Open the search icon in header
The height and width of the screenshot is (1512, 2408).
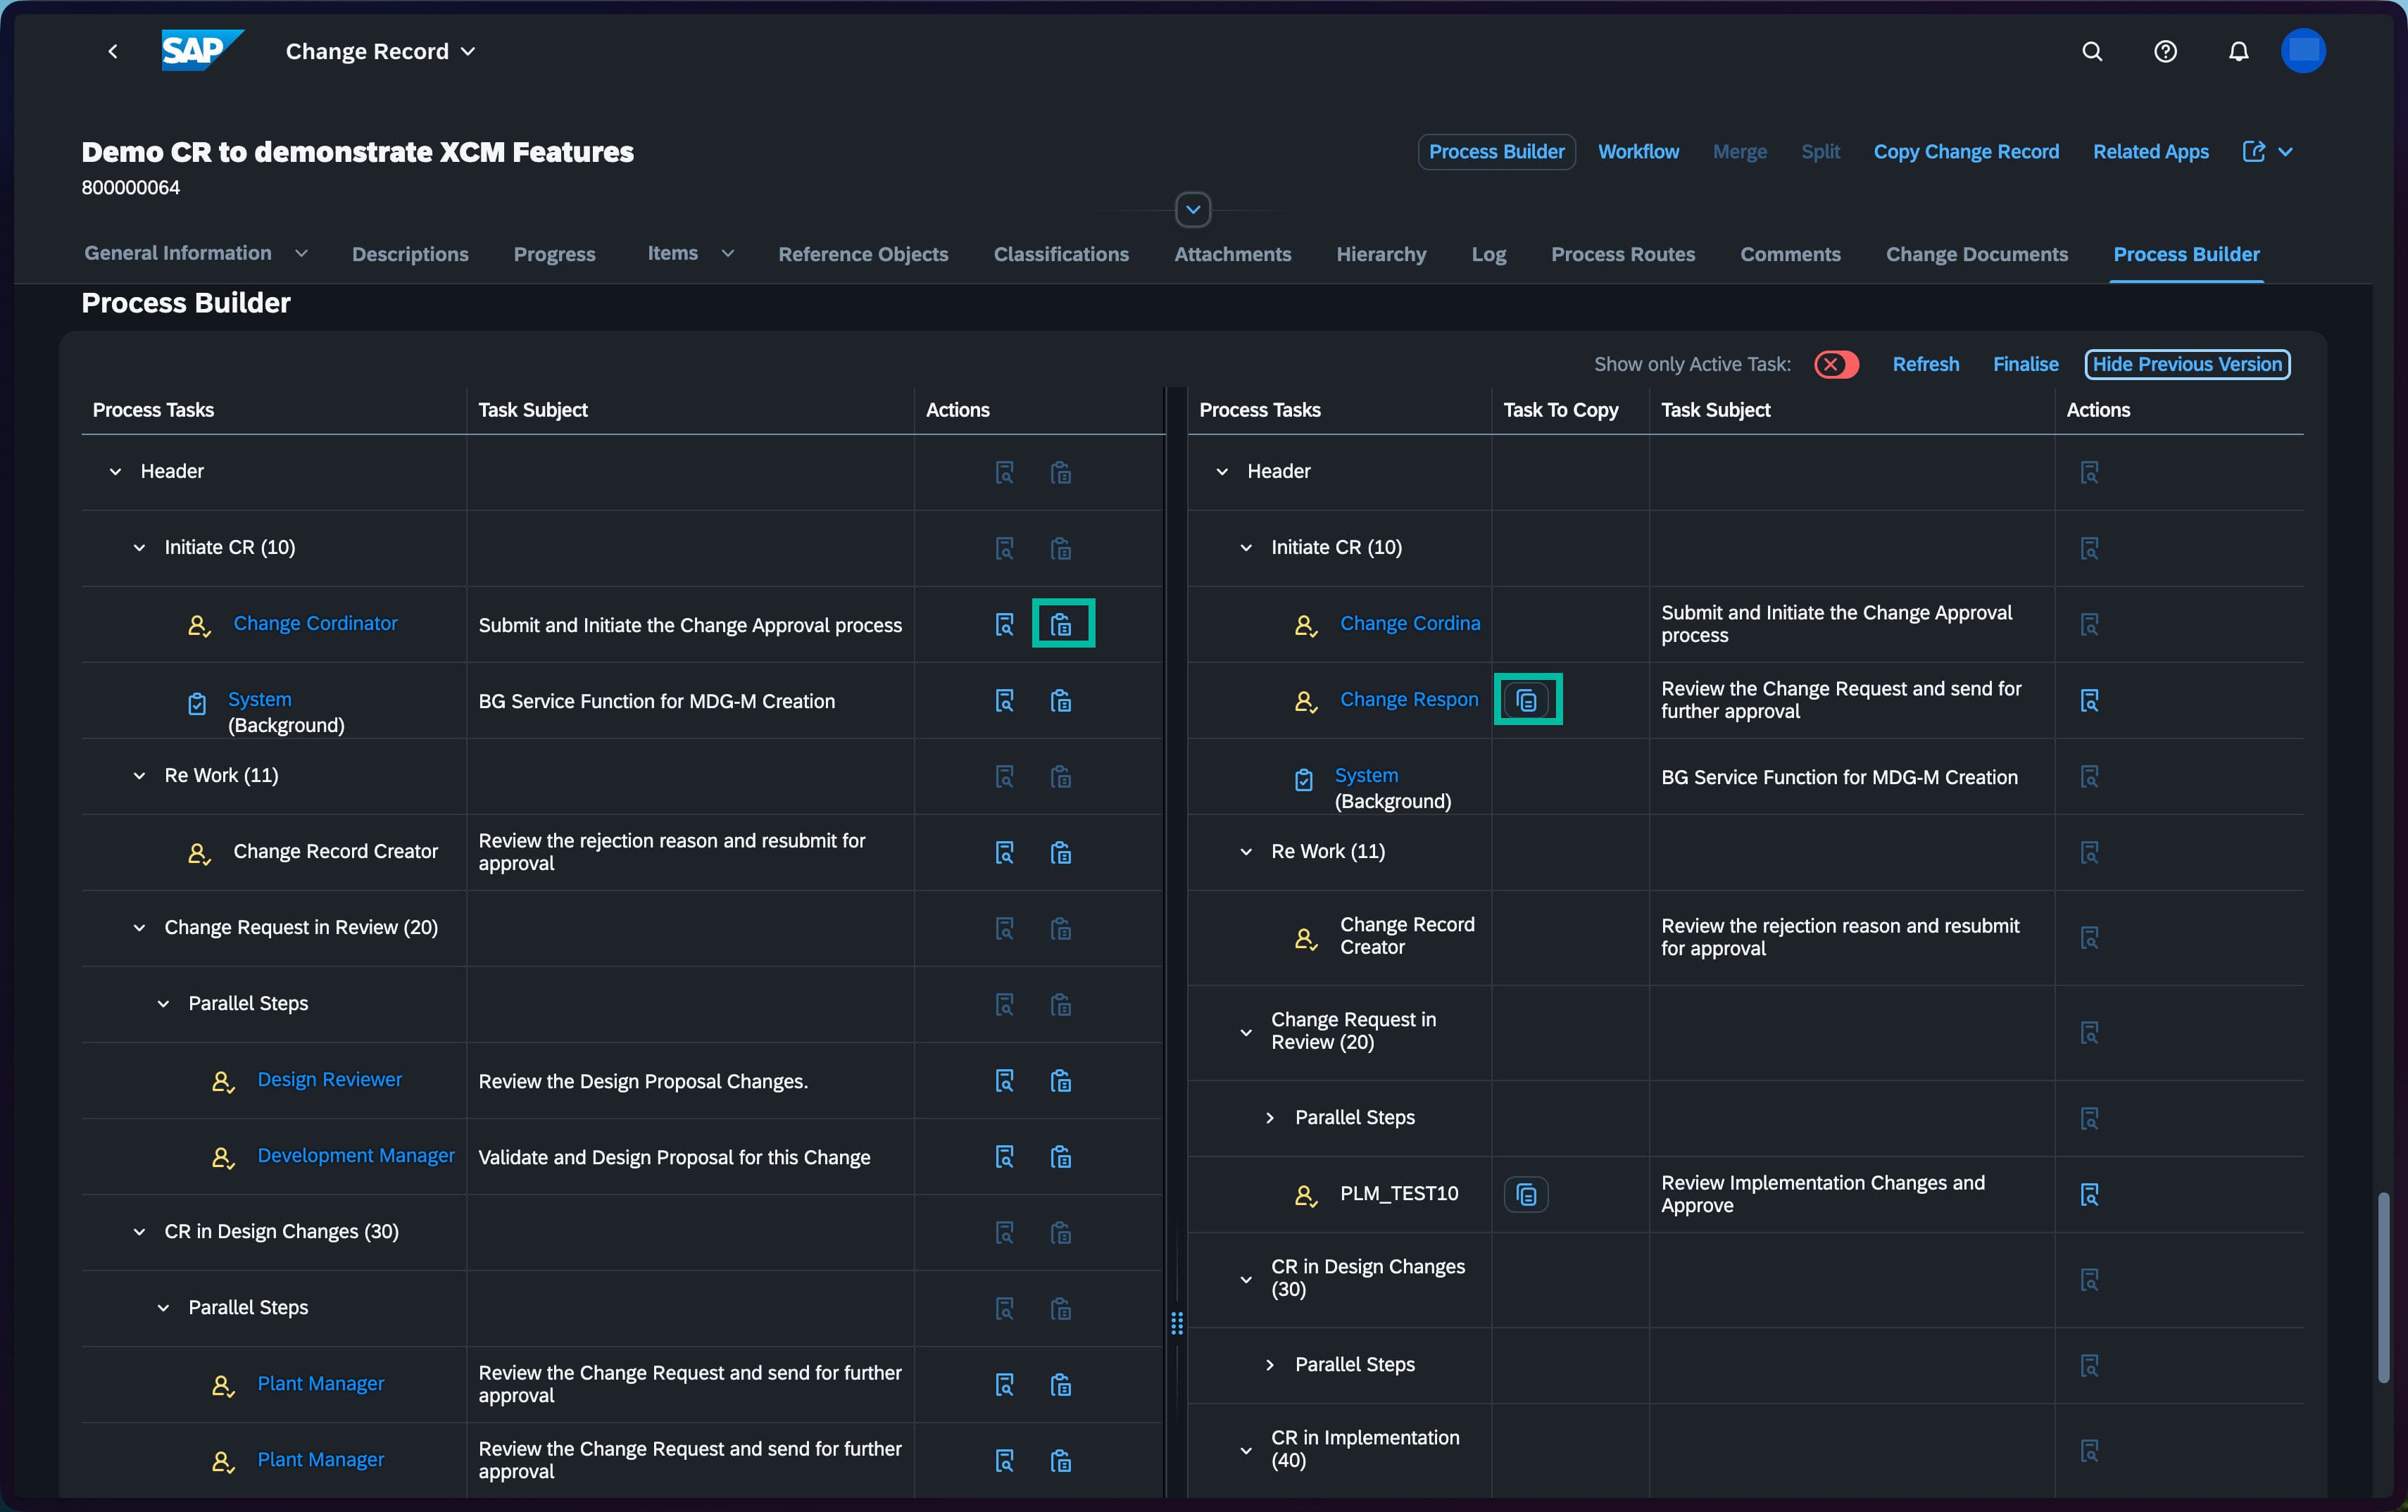(x=2092, y=51)
